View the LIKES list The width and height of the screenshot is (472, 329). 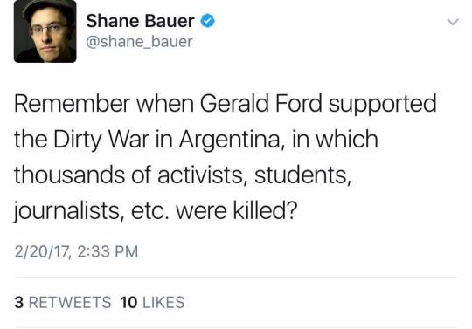pos(163,302)
